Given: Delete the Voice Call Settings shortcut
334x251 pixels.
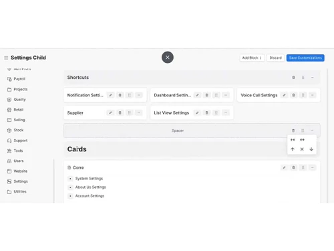Looking at the screenshot, I should 293,95.
